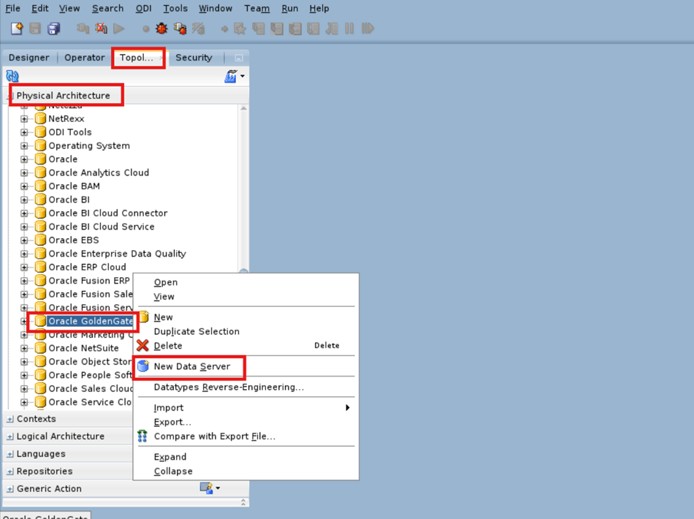Viewport: 694px width, 519px height.
Task: Click the green Run execution icon
Action: tap(119, 29)
